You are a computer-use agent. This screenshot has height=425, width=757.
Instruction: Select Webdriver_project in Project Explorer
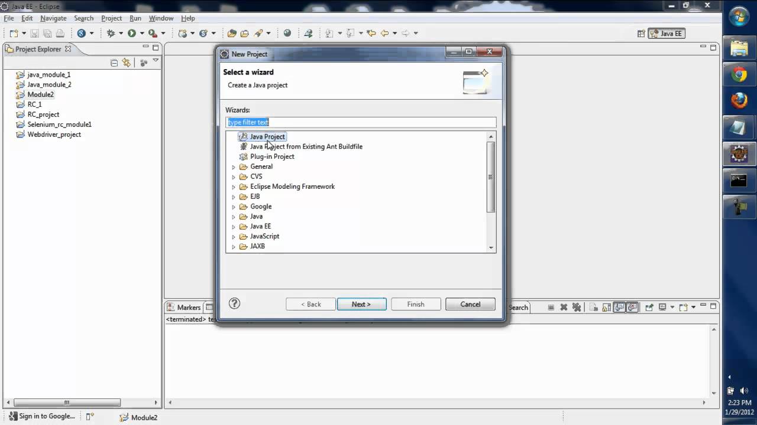(x=54, y=135)
